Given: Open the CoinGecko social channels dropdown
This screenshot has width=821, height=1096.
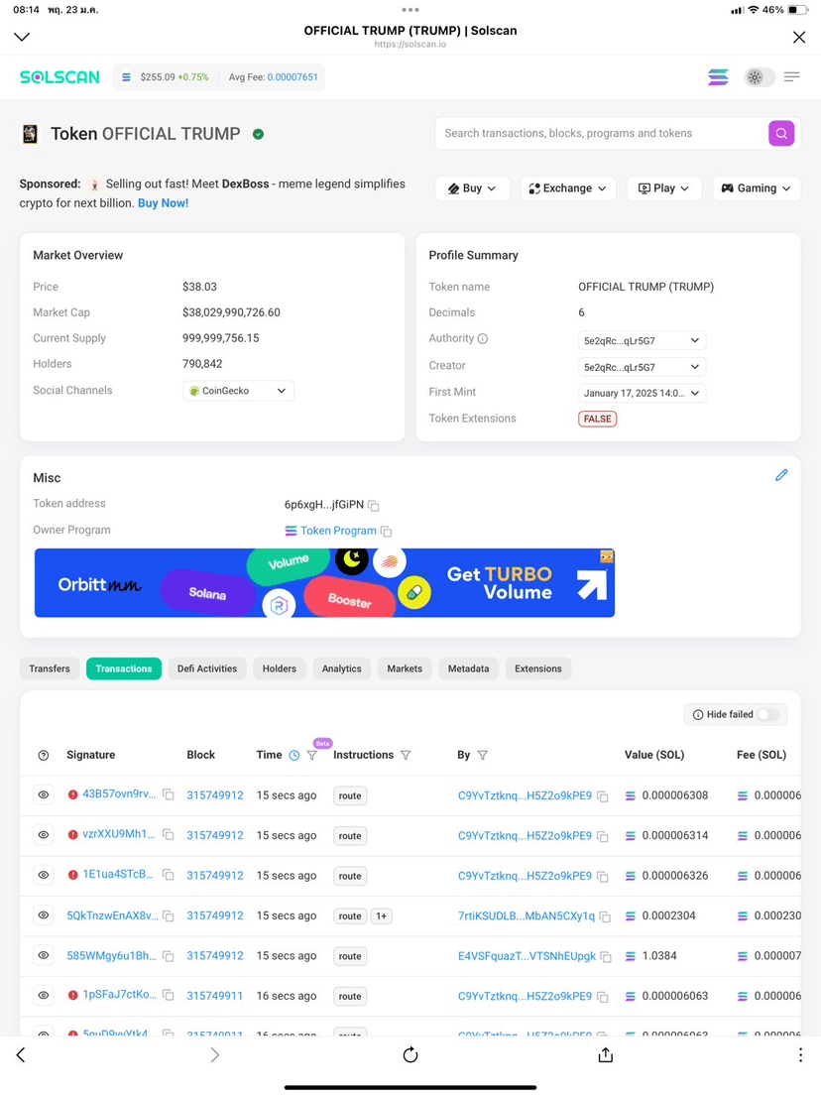Looking at the screenshot, I should (x=238, y=391).
